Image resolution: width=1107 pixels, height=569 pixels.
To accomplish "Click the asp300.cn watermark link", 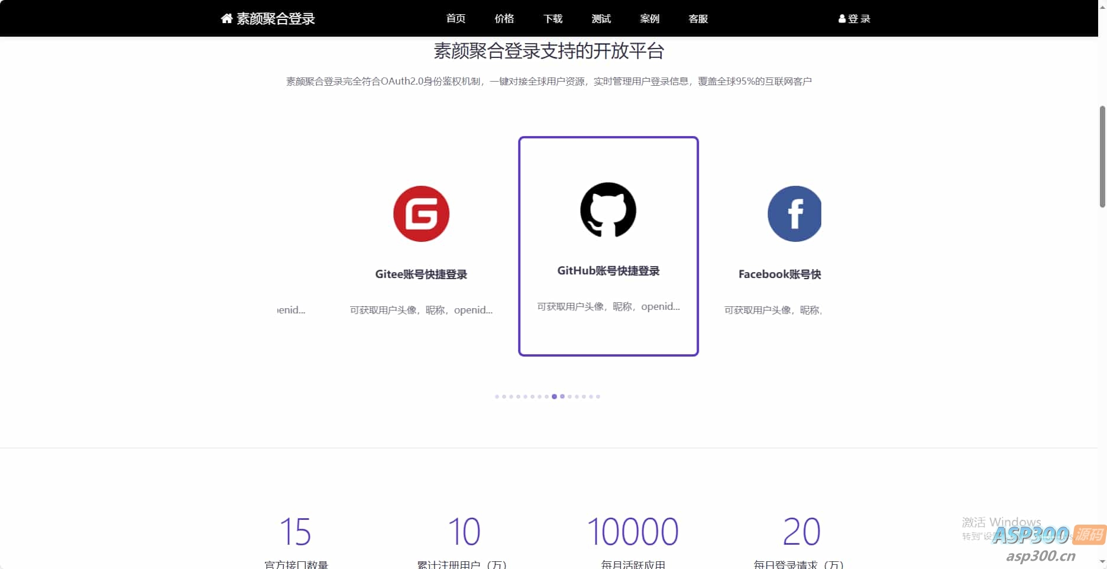I will click(x=1040, y=557).
